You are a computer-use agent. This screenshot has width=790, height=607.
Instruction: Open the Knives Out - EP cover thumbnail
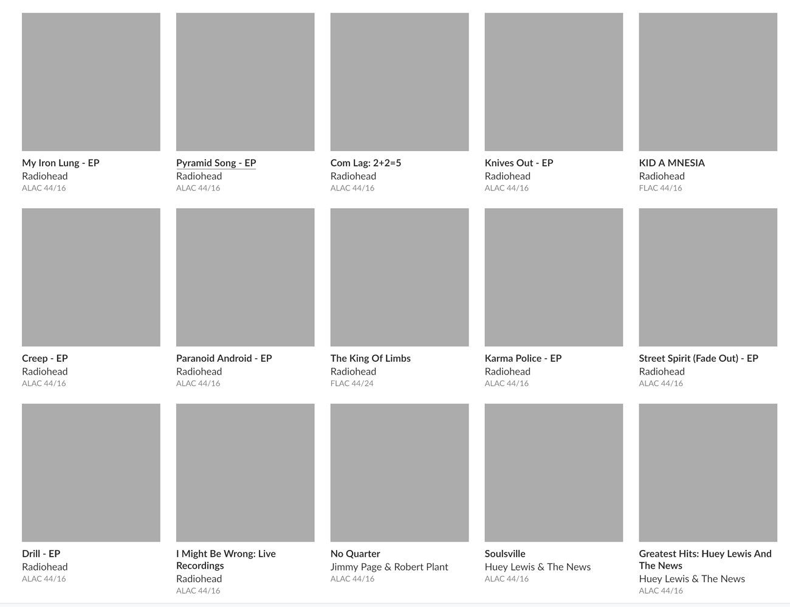point(554,82)
